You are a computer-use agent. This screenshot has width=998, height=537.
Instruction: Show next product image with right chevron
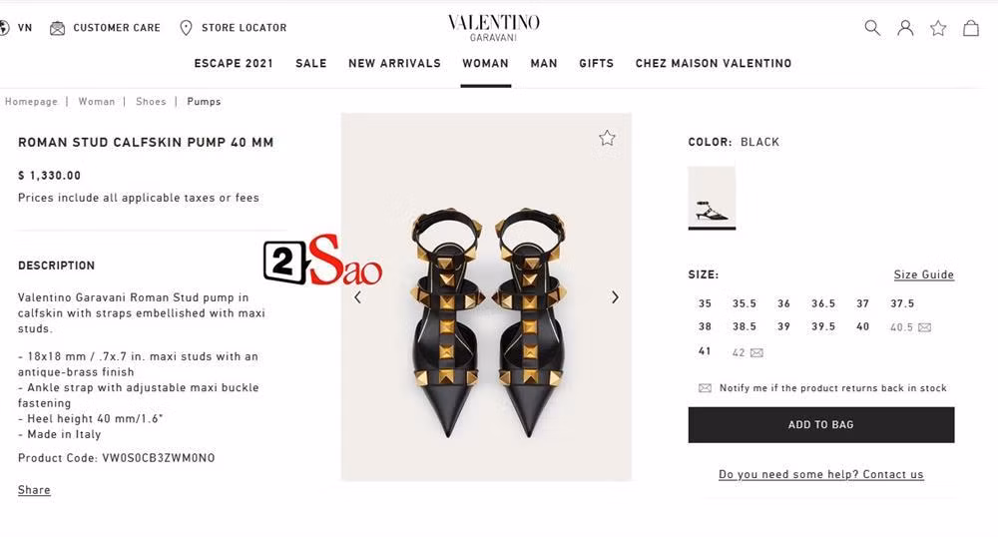(x=615, y=297)
